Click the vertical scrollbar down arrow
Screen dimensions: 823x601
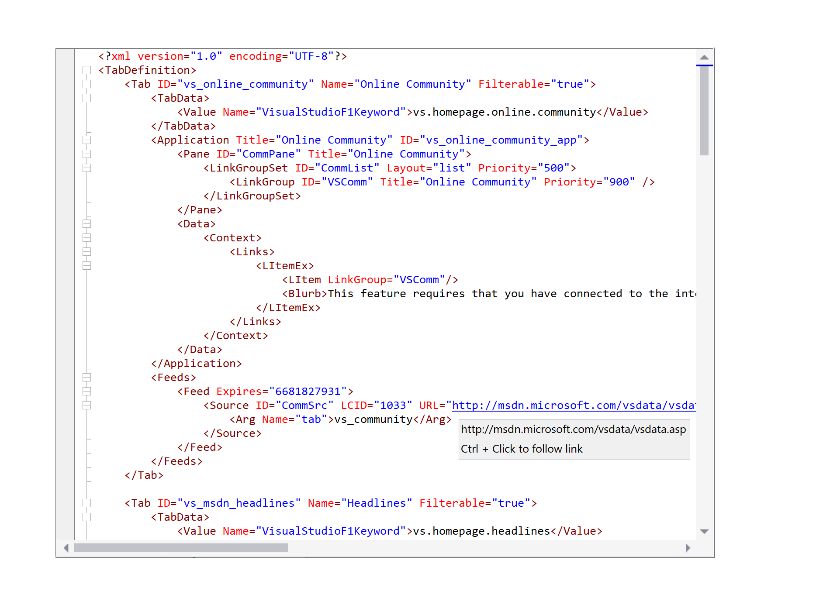pos(704,532)
